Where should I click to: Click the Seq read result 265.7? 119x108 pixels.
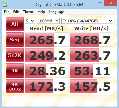(47, 40)
